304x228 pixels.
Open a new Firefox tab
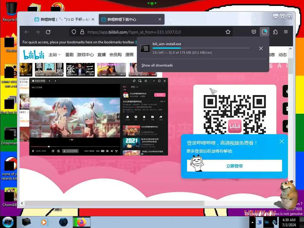171,20
